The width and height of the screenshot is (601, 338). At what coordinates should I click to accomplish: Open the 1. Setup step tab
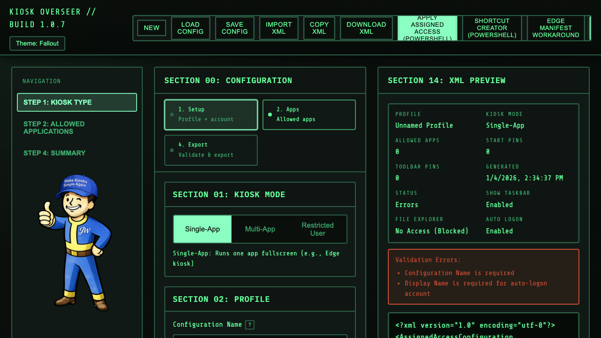tap(211, 115)
